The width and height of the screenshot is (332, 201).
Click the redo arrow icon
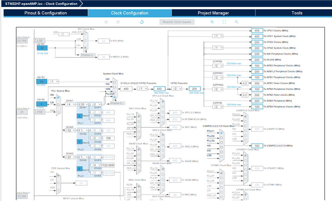click(118, 22)
